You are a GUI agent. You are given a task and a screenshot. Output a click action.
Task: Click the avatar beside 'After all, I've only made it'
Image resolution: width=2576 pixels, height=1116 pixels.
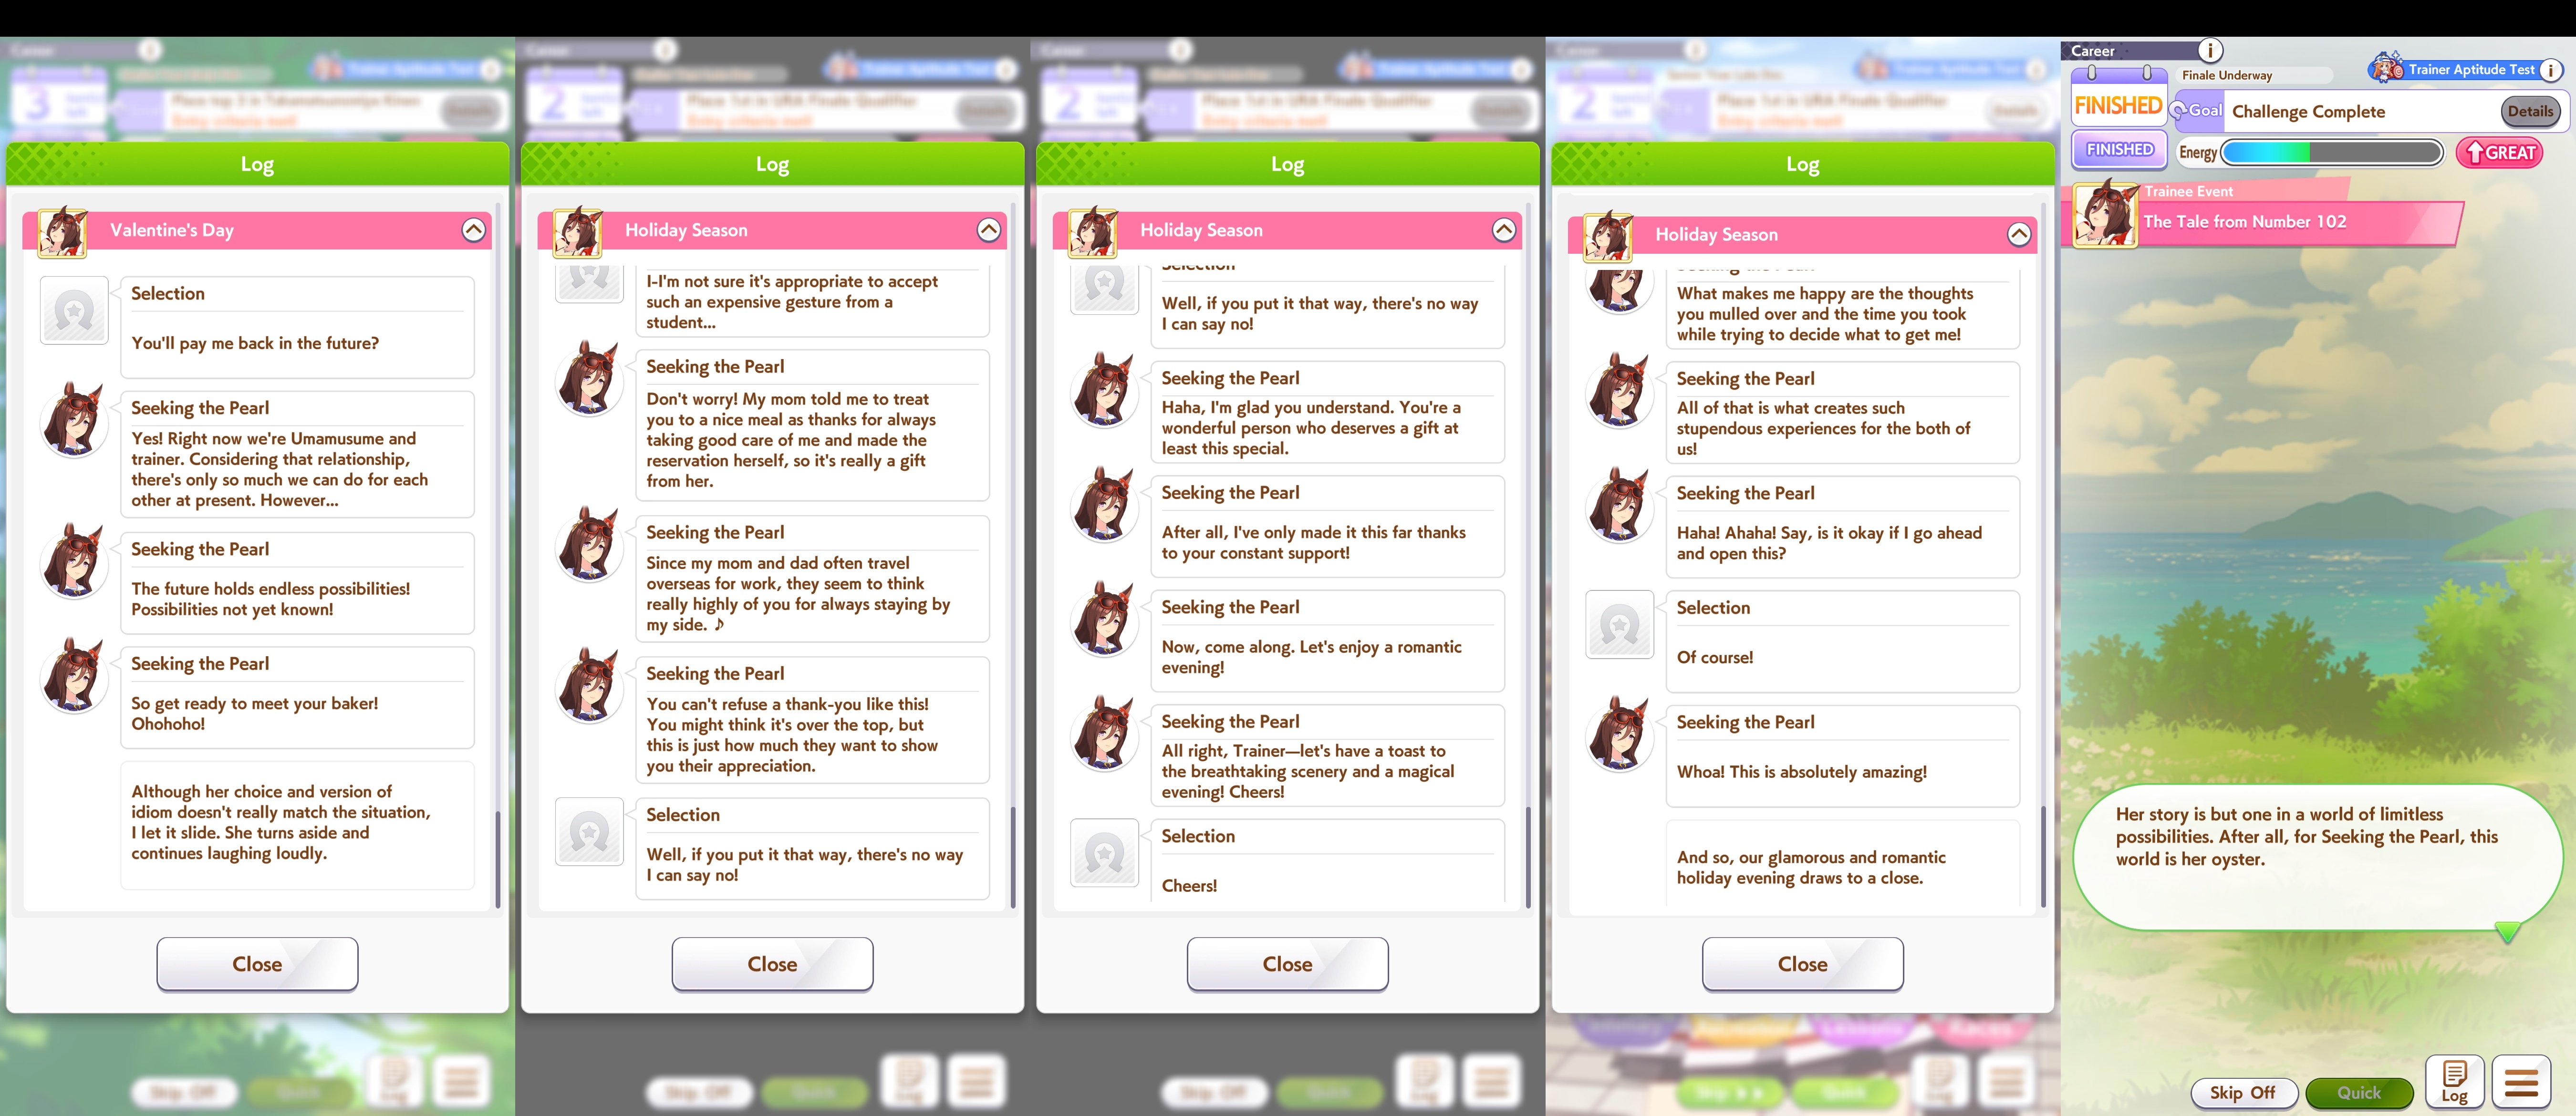(x=1104, y=504)
